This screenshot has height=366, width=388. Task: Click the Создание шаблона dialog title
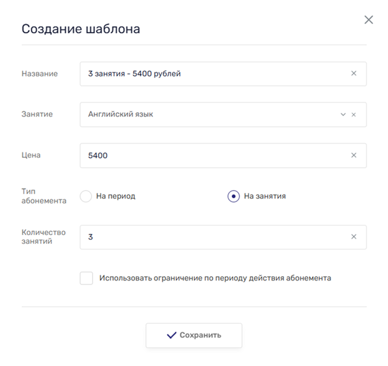click(81, 29)
